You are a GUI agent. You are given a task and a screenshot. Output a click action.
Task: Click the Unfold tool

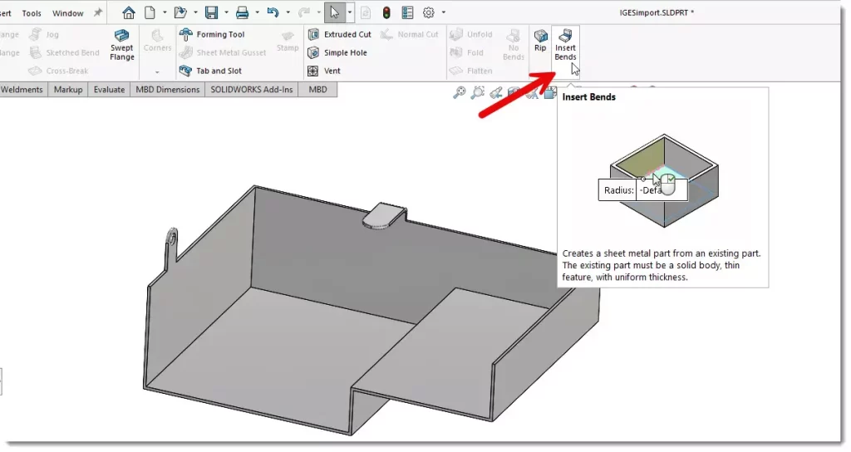pos(471,34)
